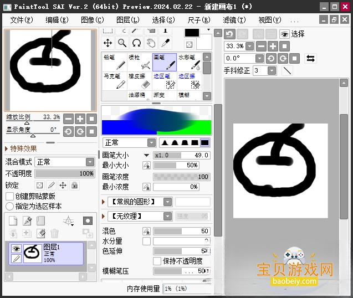Toggle lock transparent pixels
353x298 pixels.
(x=40, y=186)
